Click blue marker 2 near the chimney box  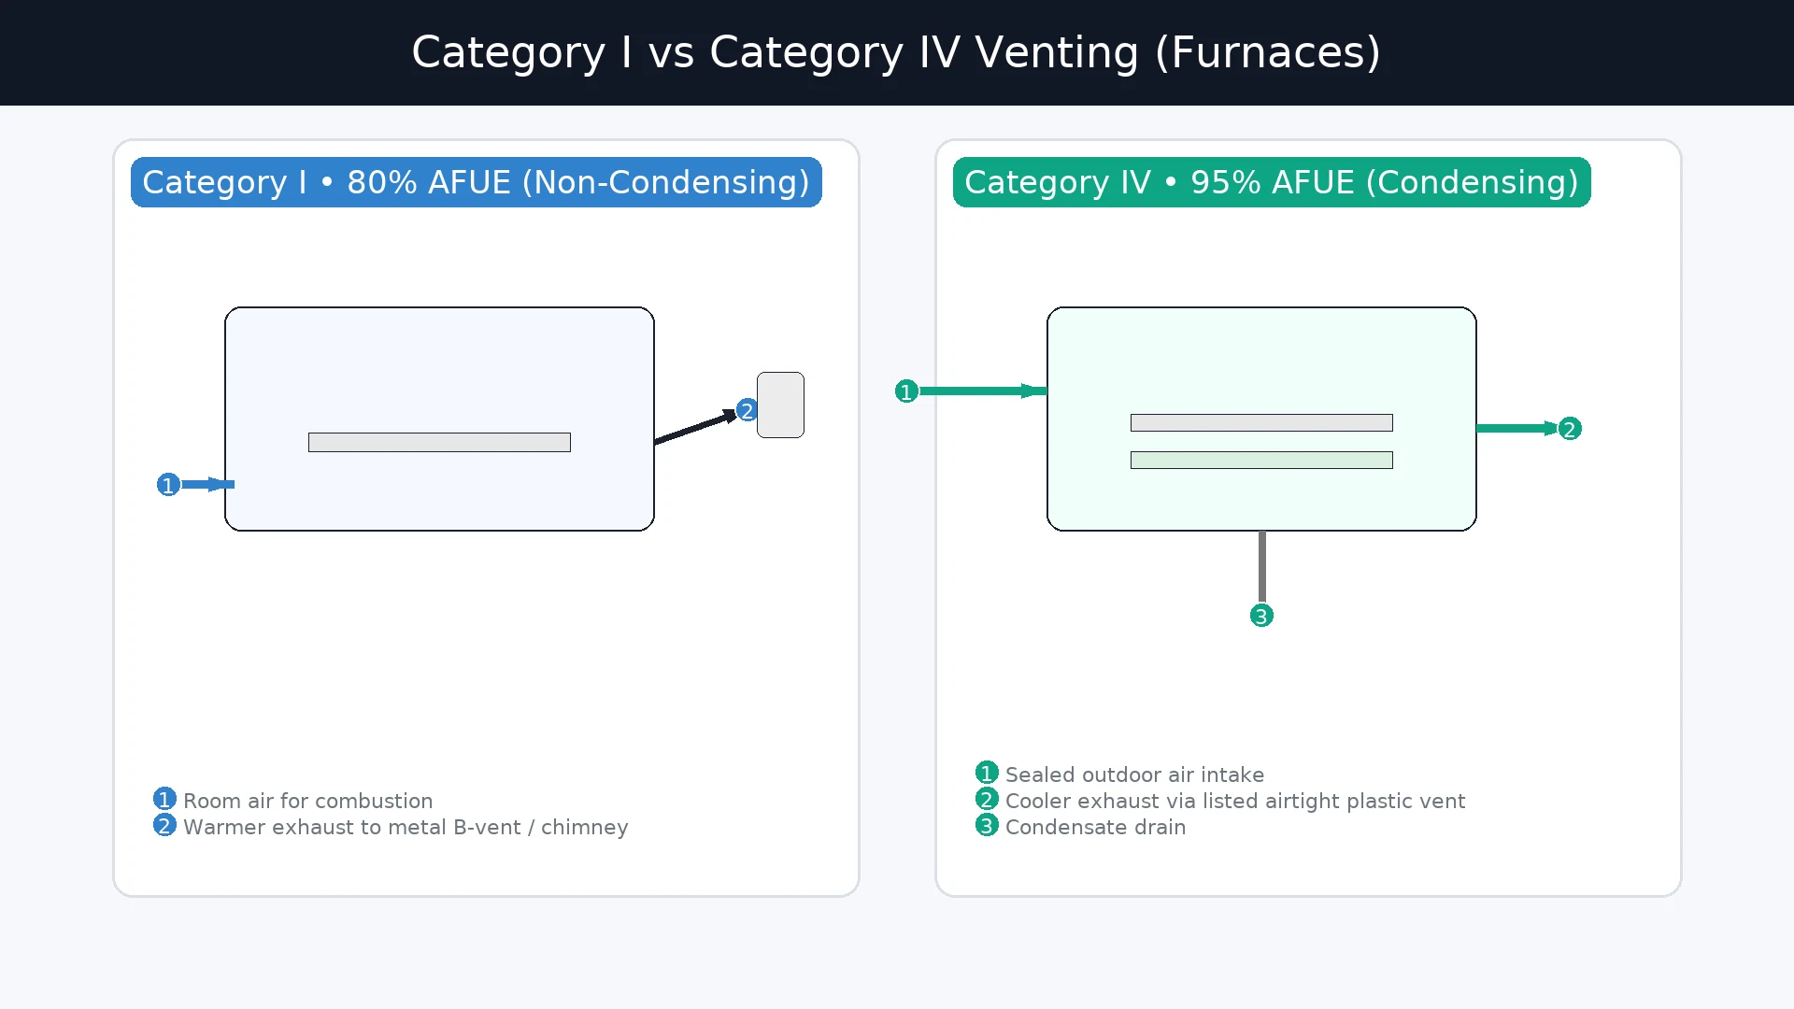[x=747, y=410]
